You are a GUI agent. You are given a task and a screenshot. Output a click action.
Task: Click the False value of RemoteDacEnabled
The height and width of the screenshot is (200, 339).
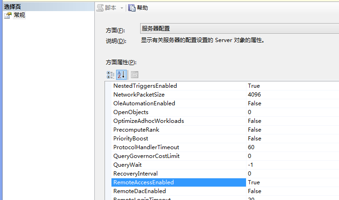[254, 191]
